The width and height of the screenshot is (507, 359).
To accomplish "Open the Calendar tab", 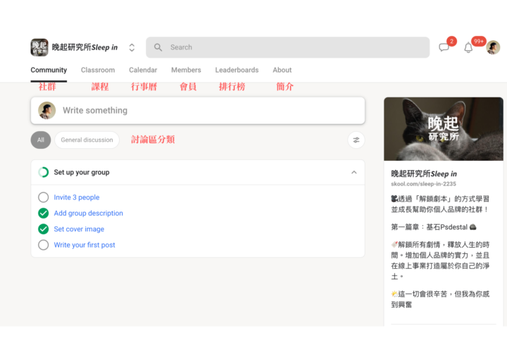I will pyautogui.click(x=143, y=70).
